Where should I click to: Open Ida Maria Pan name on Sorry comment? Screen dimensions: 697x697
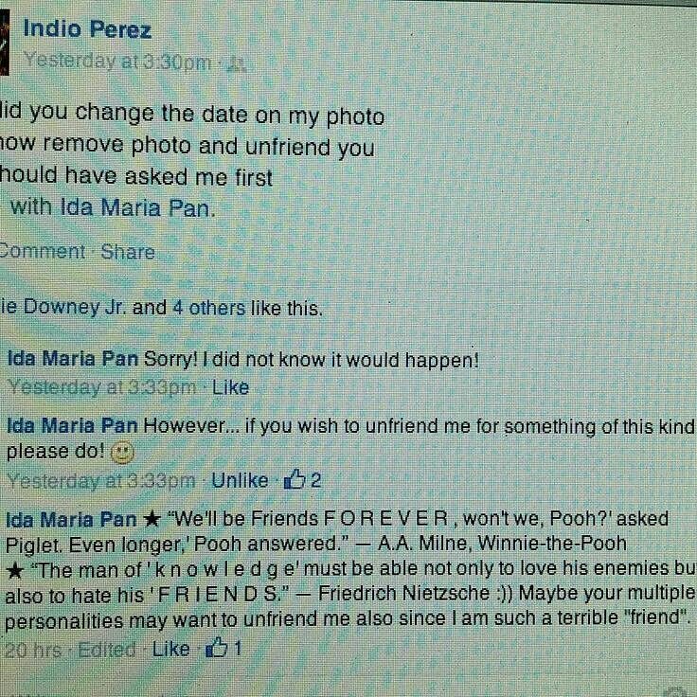click(x=73, y=359)
